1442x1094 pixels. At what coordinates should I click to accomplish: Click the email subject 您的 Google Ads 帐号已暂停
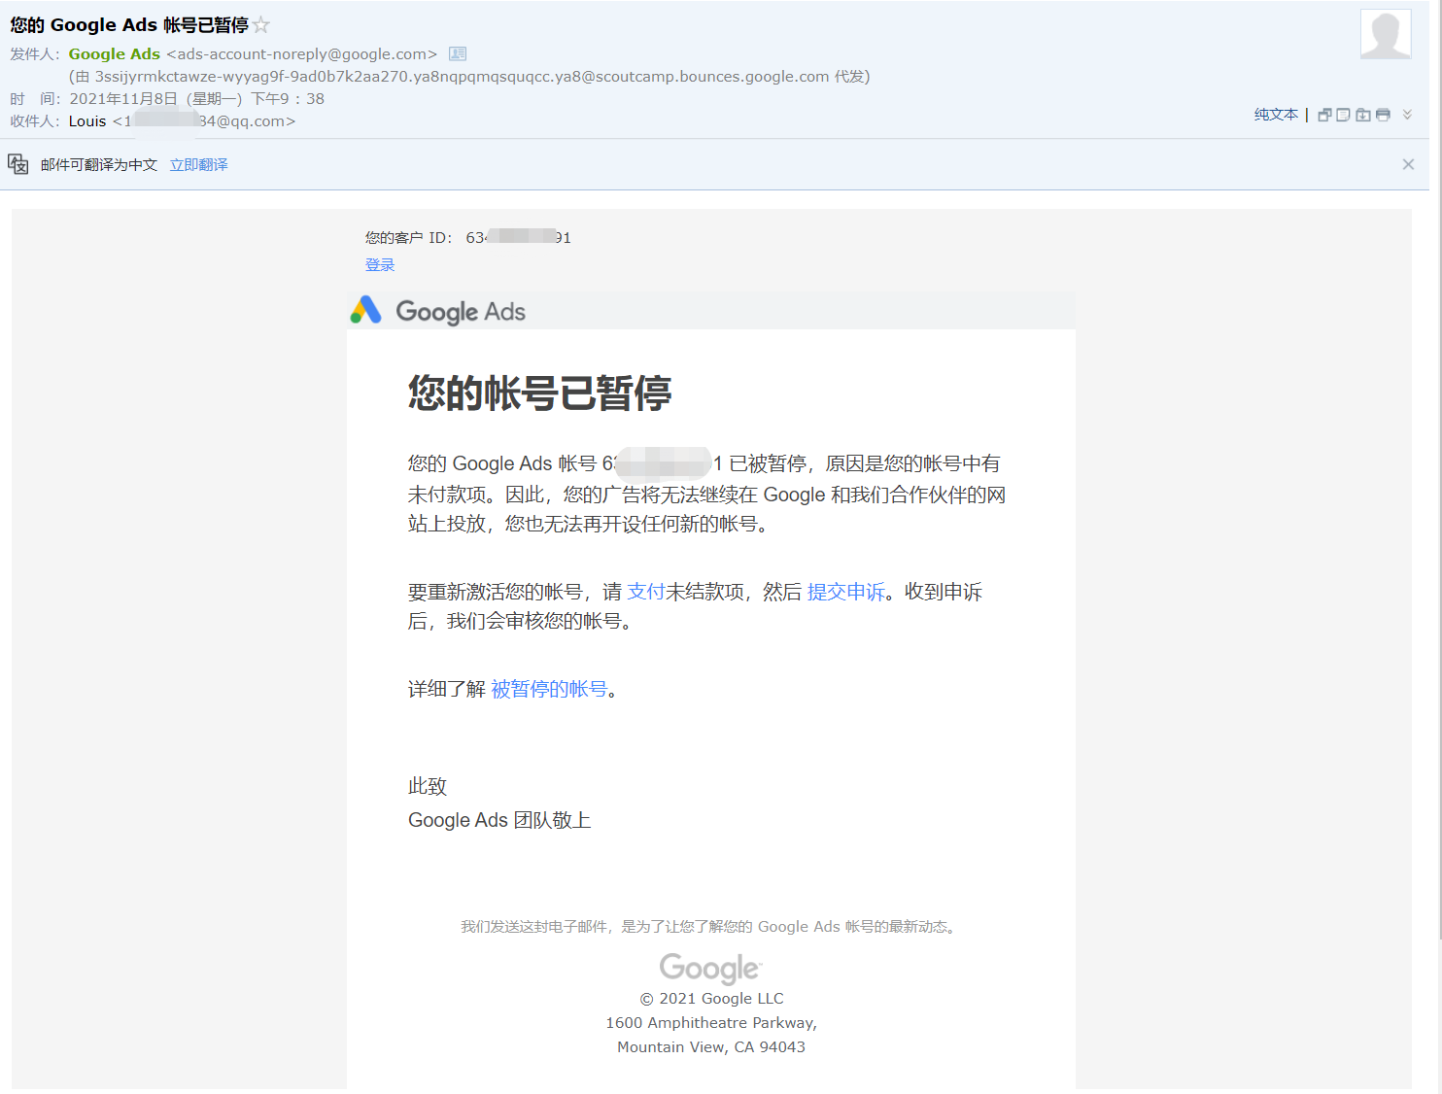point(129,25)
